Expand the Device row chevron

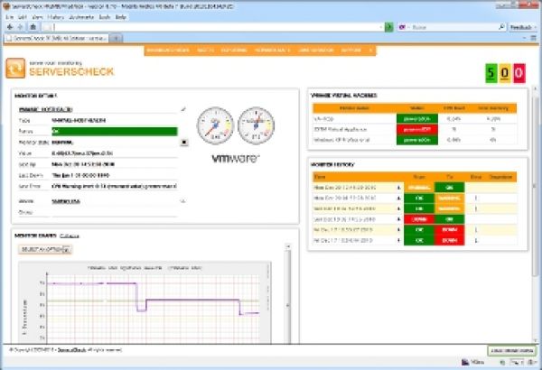click(183, 202)
